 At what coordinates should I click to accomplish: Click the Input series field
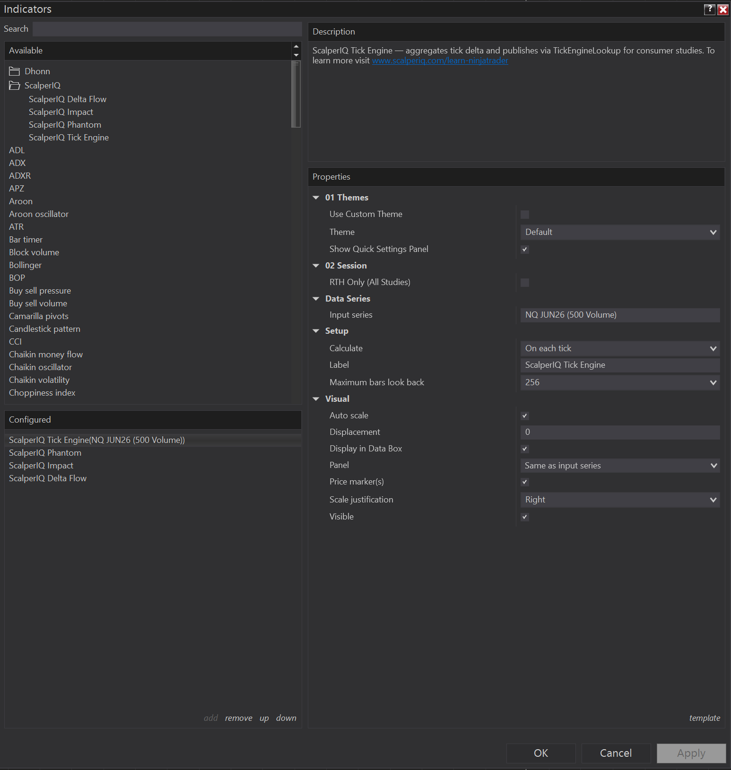tap(620, 315)
